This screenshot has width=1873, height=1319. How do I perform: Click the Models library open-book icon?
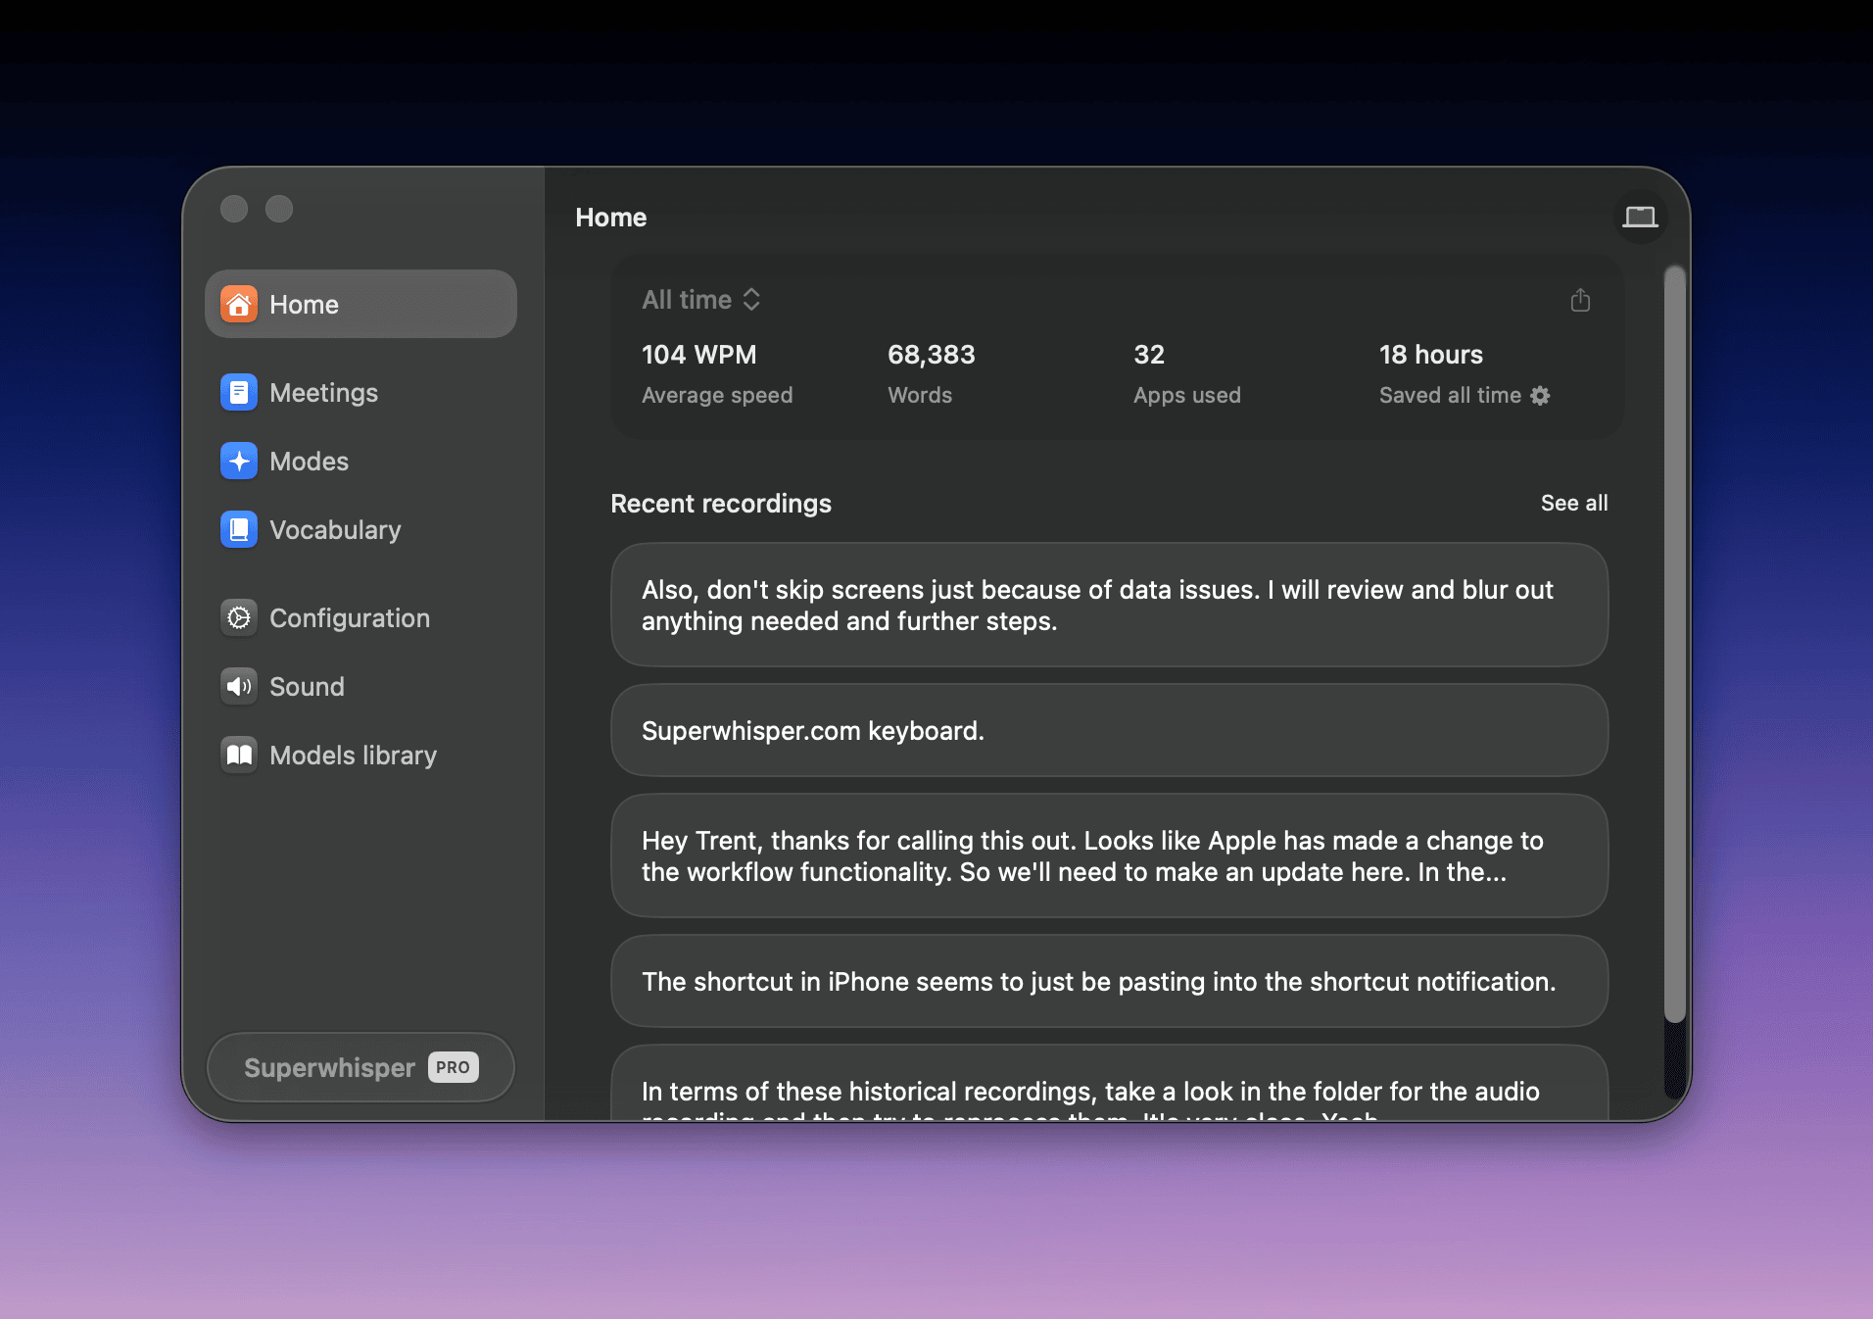[x=239, y=755]
